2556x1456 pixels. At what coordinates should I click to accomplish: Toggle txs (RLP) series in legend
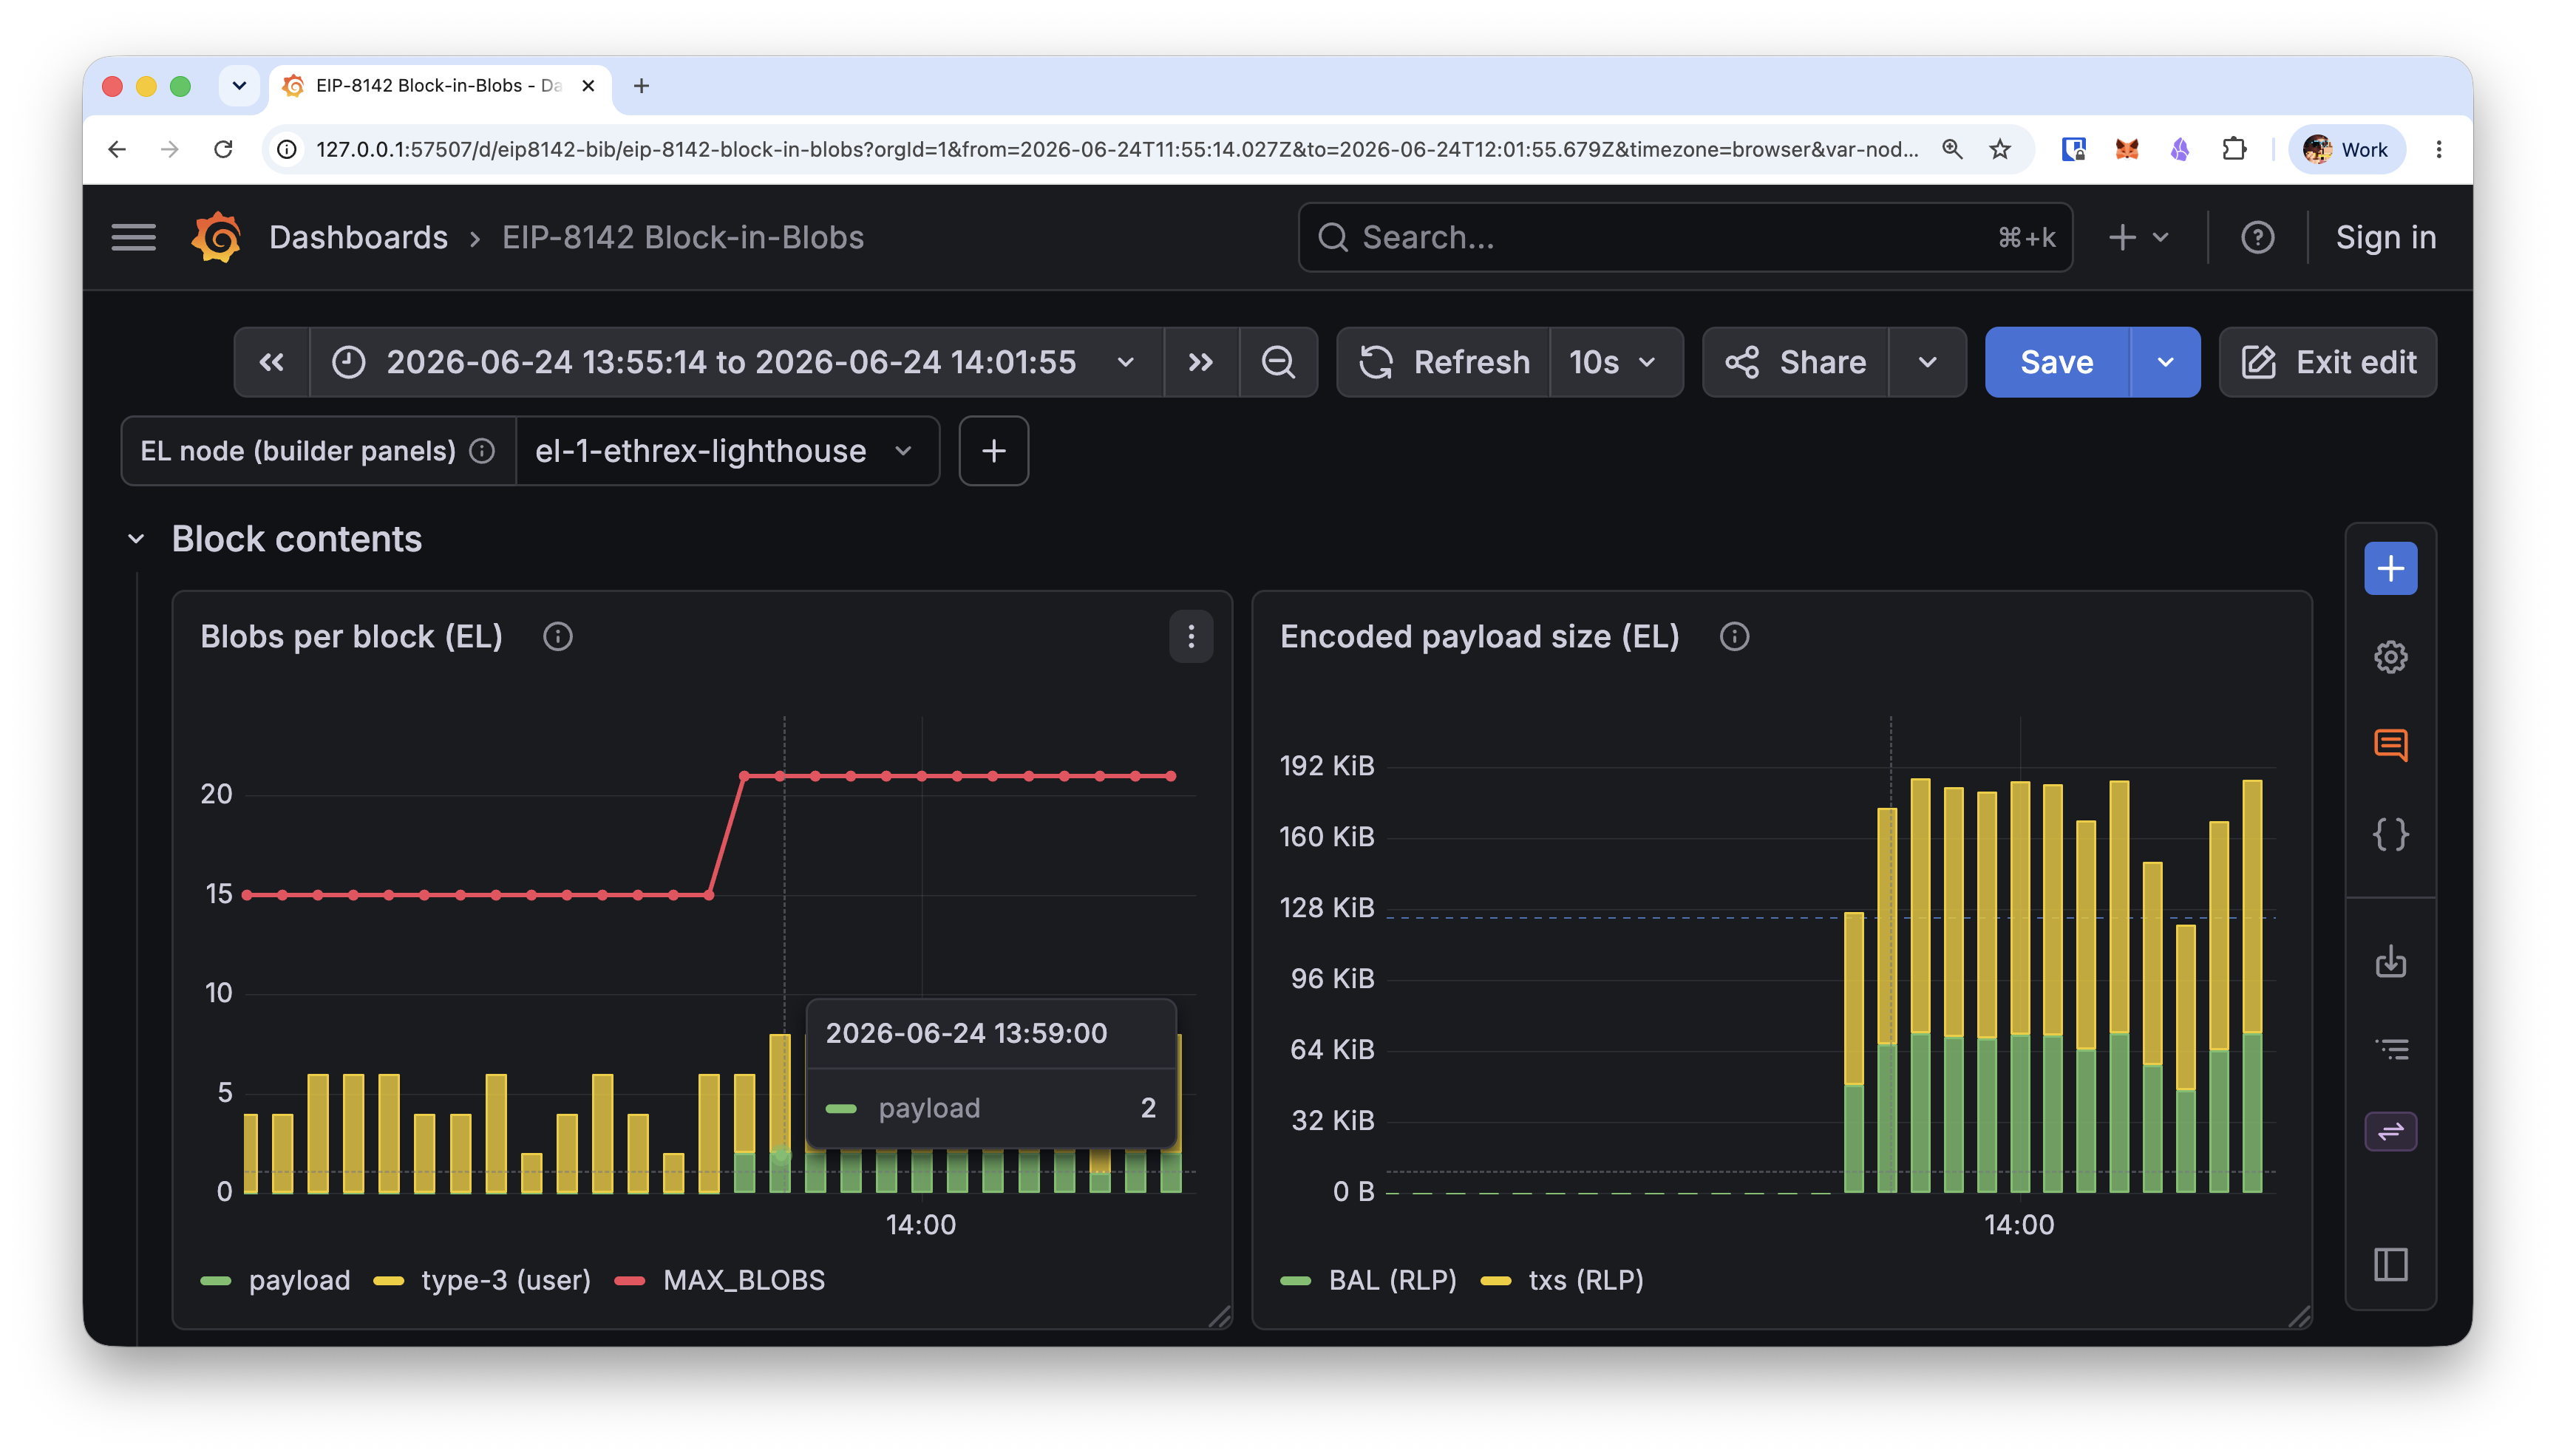[x=1586, y=1280]
